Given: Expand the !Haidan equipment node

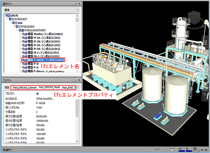Looking at the screenshot, I should pos(23,34).
